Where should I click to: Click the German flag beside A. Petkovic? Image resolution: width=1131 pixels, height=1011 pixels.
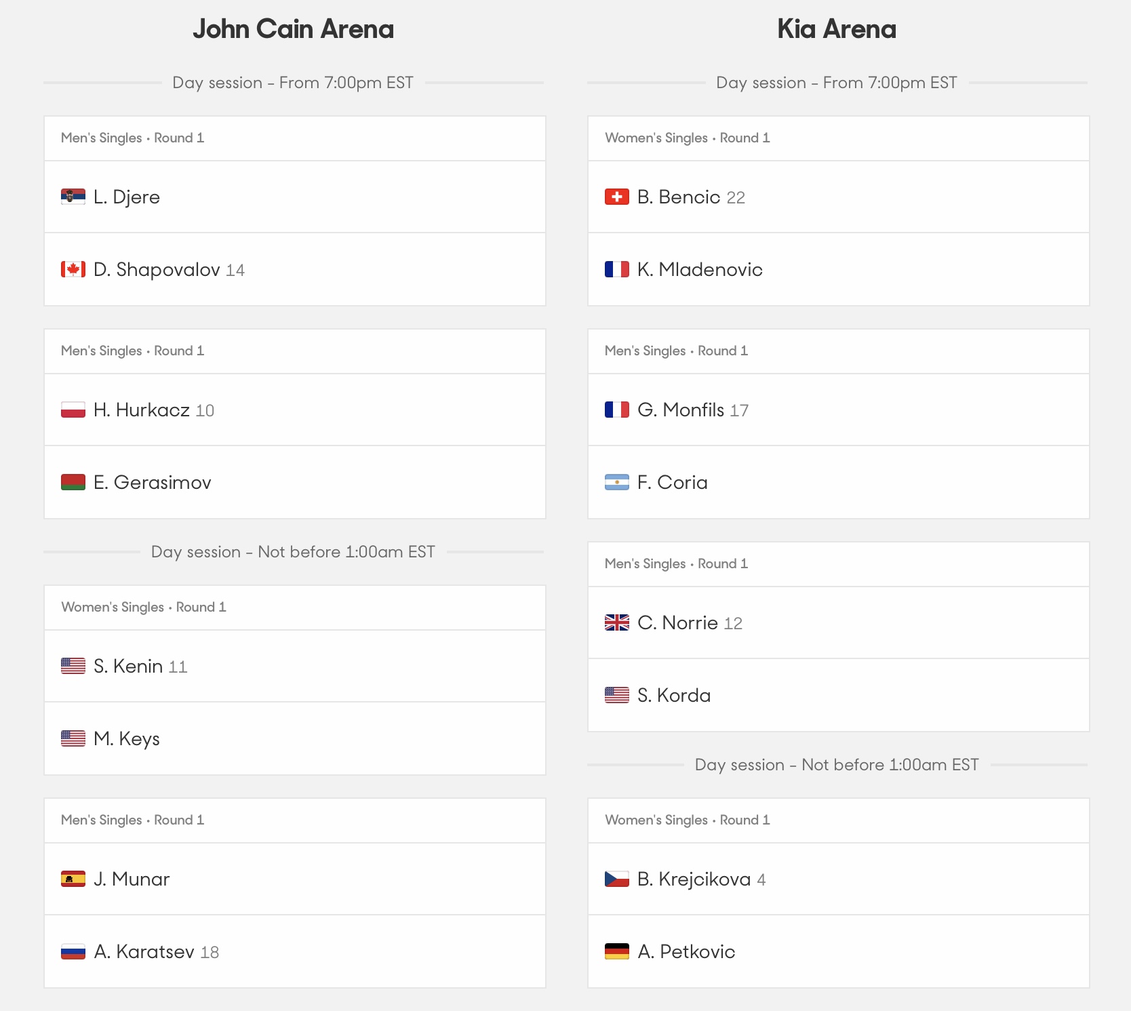617,951
